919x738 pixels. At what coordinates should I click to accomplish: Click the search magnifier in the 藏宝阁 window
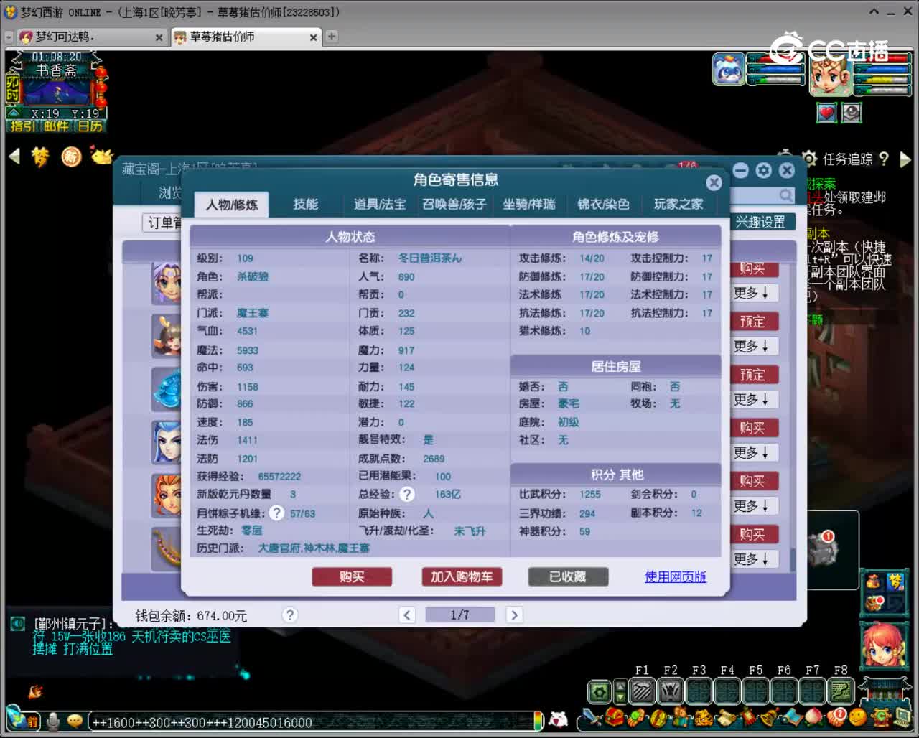pos(786,195)
